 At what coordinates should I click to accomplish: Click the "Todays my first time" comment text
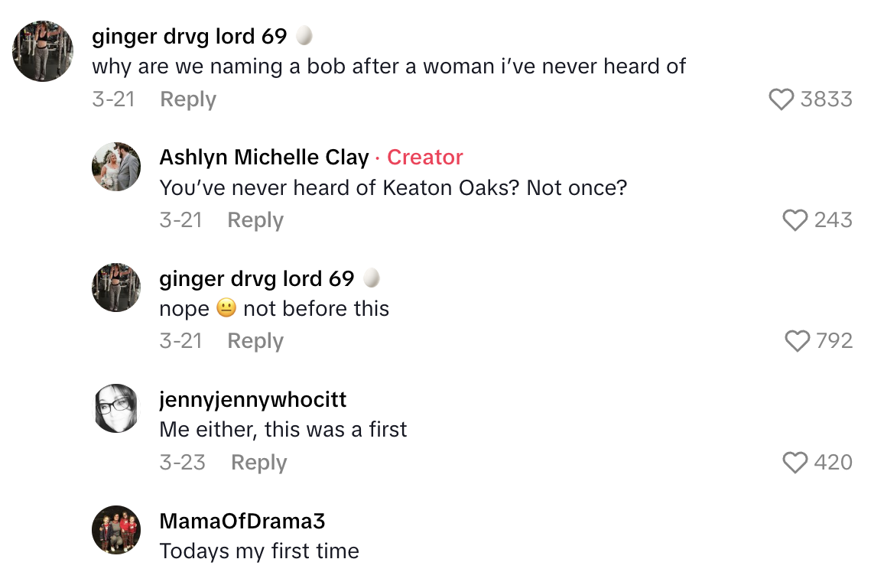pyautogui.click(x=259, y=551)
